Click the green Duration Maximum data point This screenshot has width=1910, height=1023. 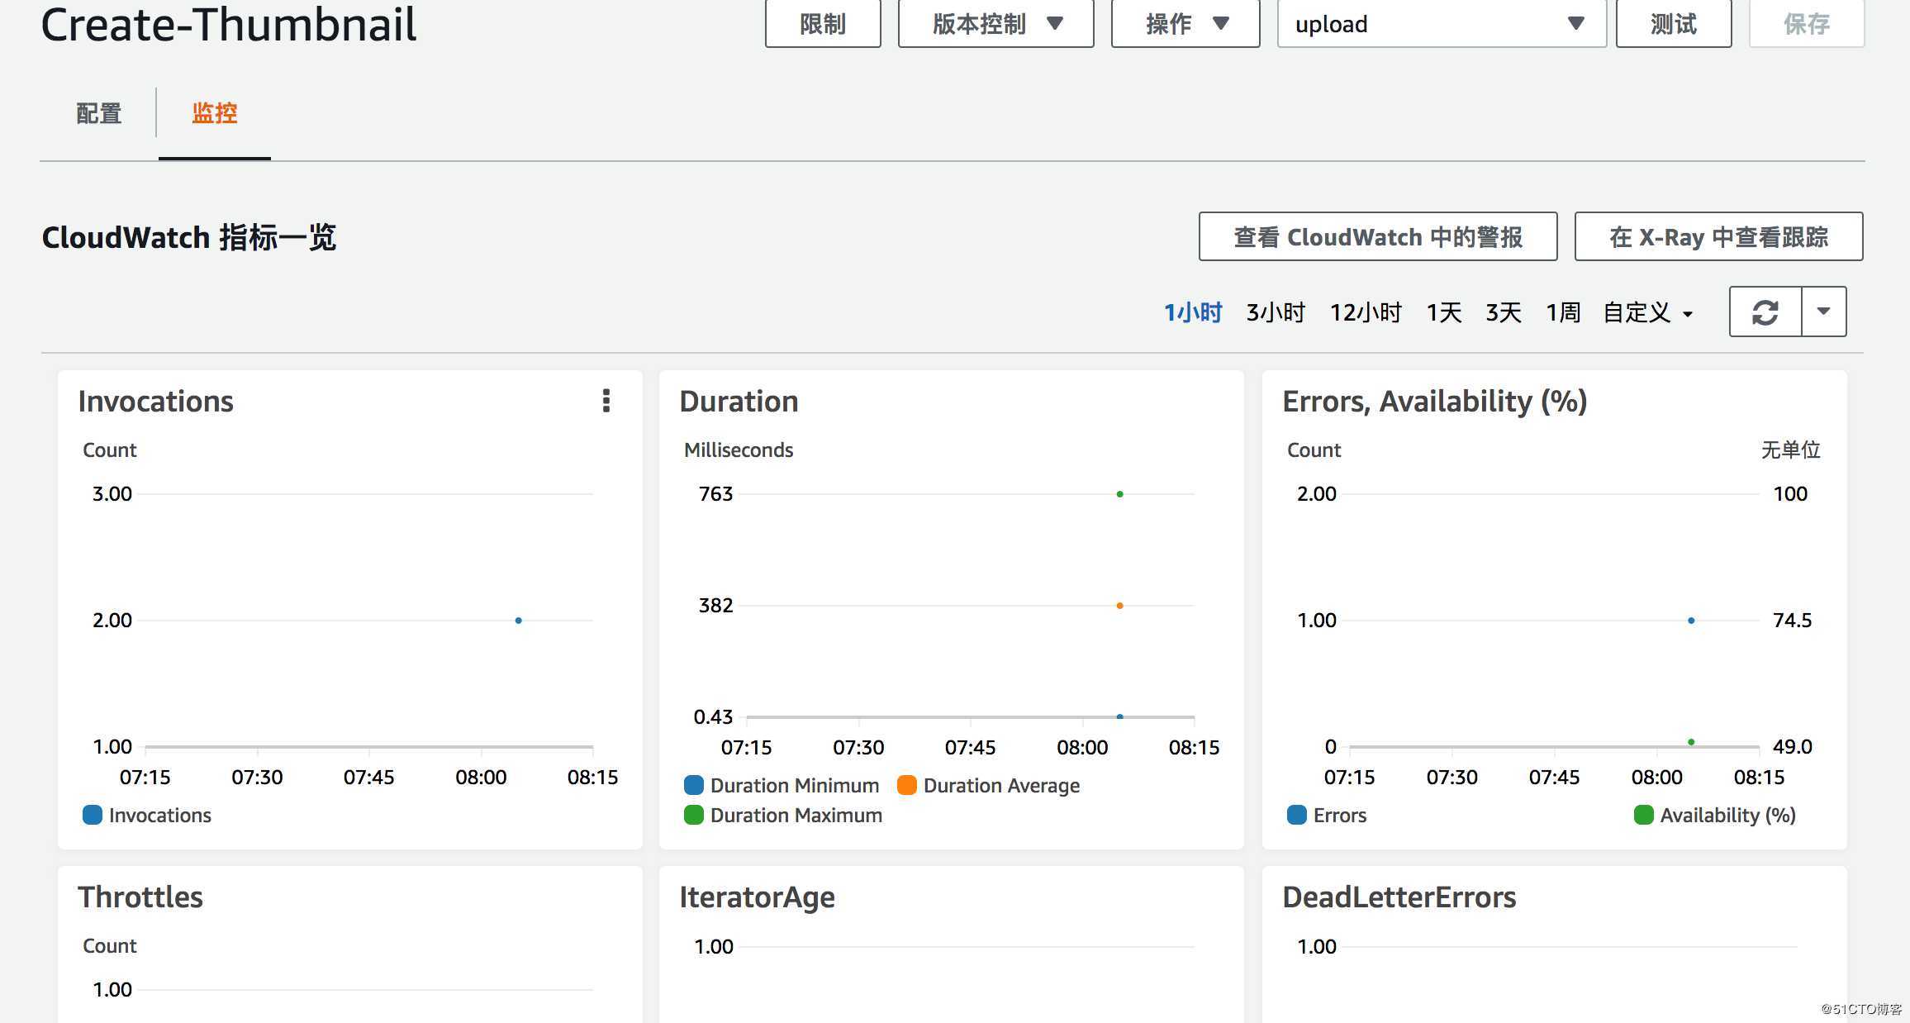pyautogui.click(x=1120, y=494)
